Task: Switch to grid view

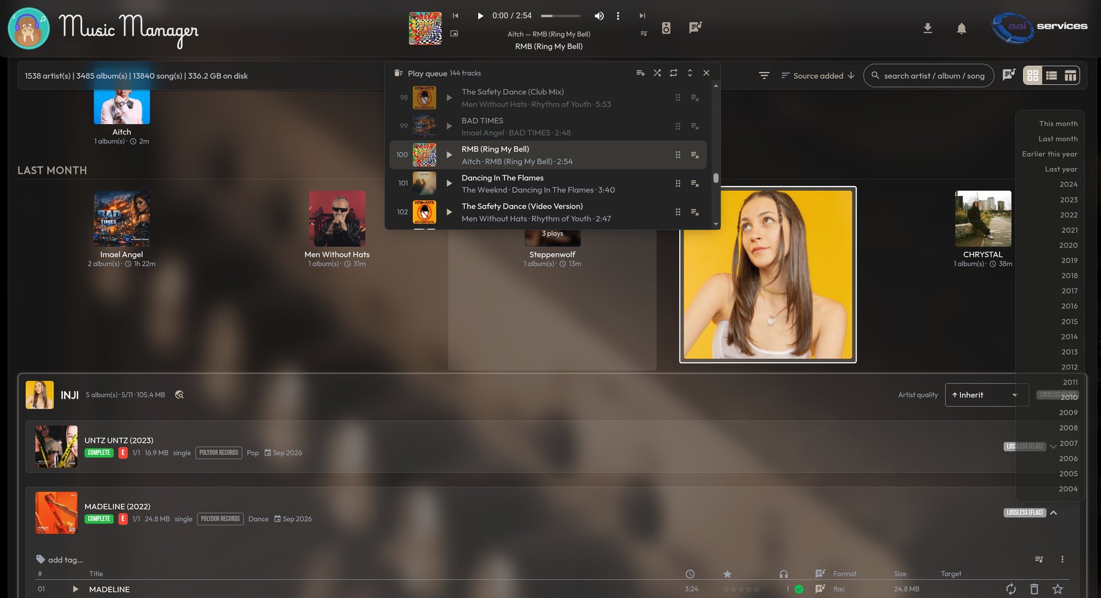Action: click(1032, 76)
